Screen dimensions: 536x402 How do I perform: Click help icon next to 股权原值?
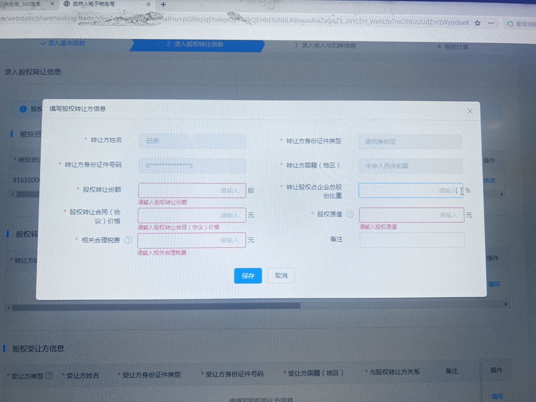coord(350,214)
